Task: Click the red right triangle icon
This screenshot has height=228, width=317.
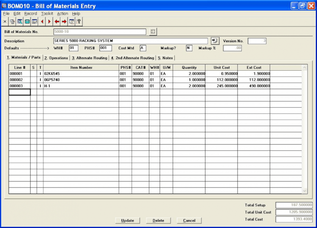Action: coord(49,22)
